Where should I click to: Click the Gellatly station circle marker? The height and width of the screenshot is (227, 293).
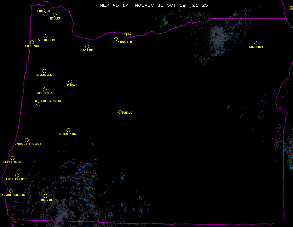tap(45, 90)
